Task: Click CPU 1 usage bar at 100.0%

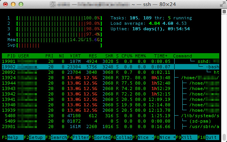Action: point(59,18)
